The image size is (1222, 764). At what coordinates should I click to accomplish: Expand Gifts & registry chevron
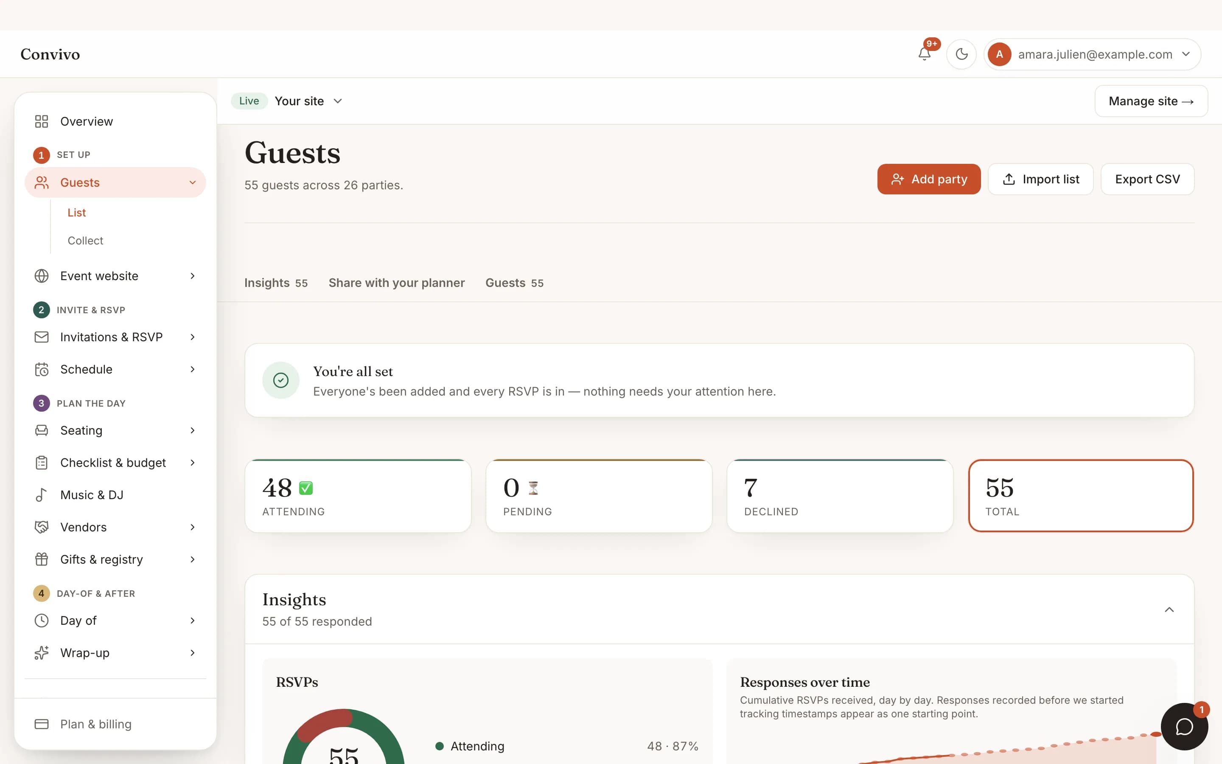click(x=192, y=559)
